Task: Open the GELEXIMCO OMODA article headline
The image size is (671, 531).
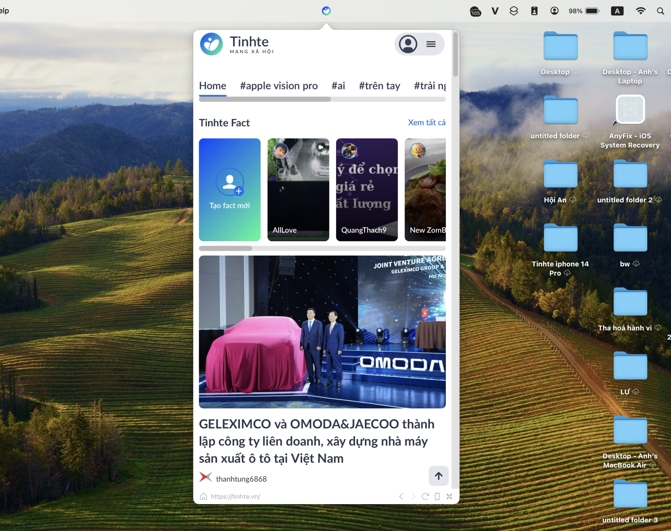Action: 316,441
